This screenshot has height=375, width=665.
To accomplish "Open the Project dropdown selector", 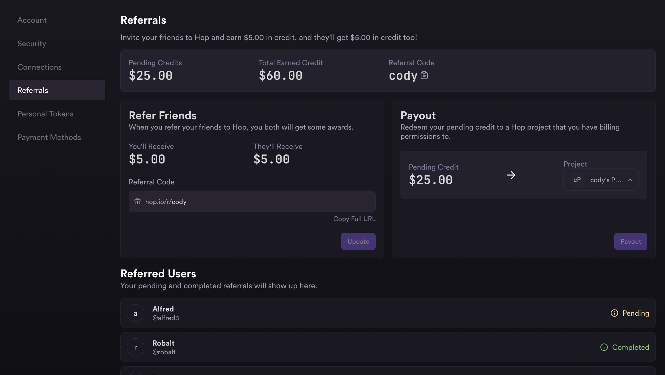I will tap(601, 180).
